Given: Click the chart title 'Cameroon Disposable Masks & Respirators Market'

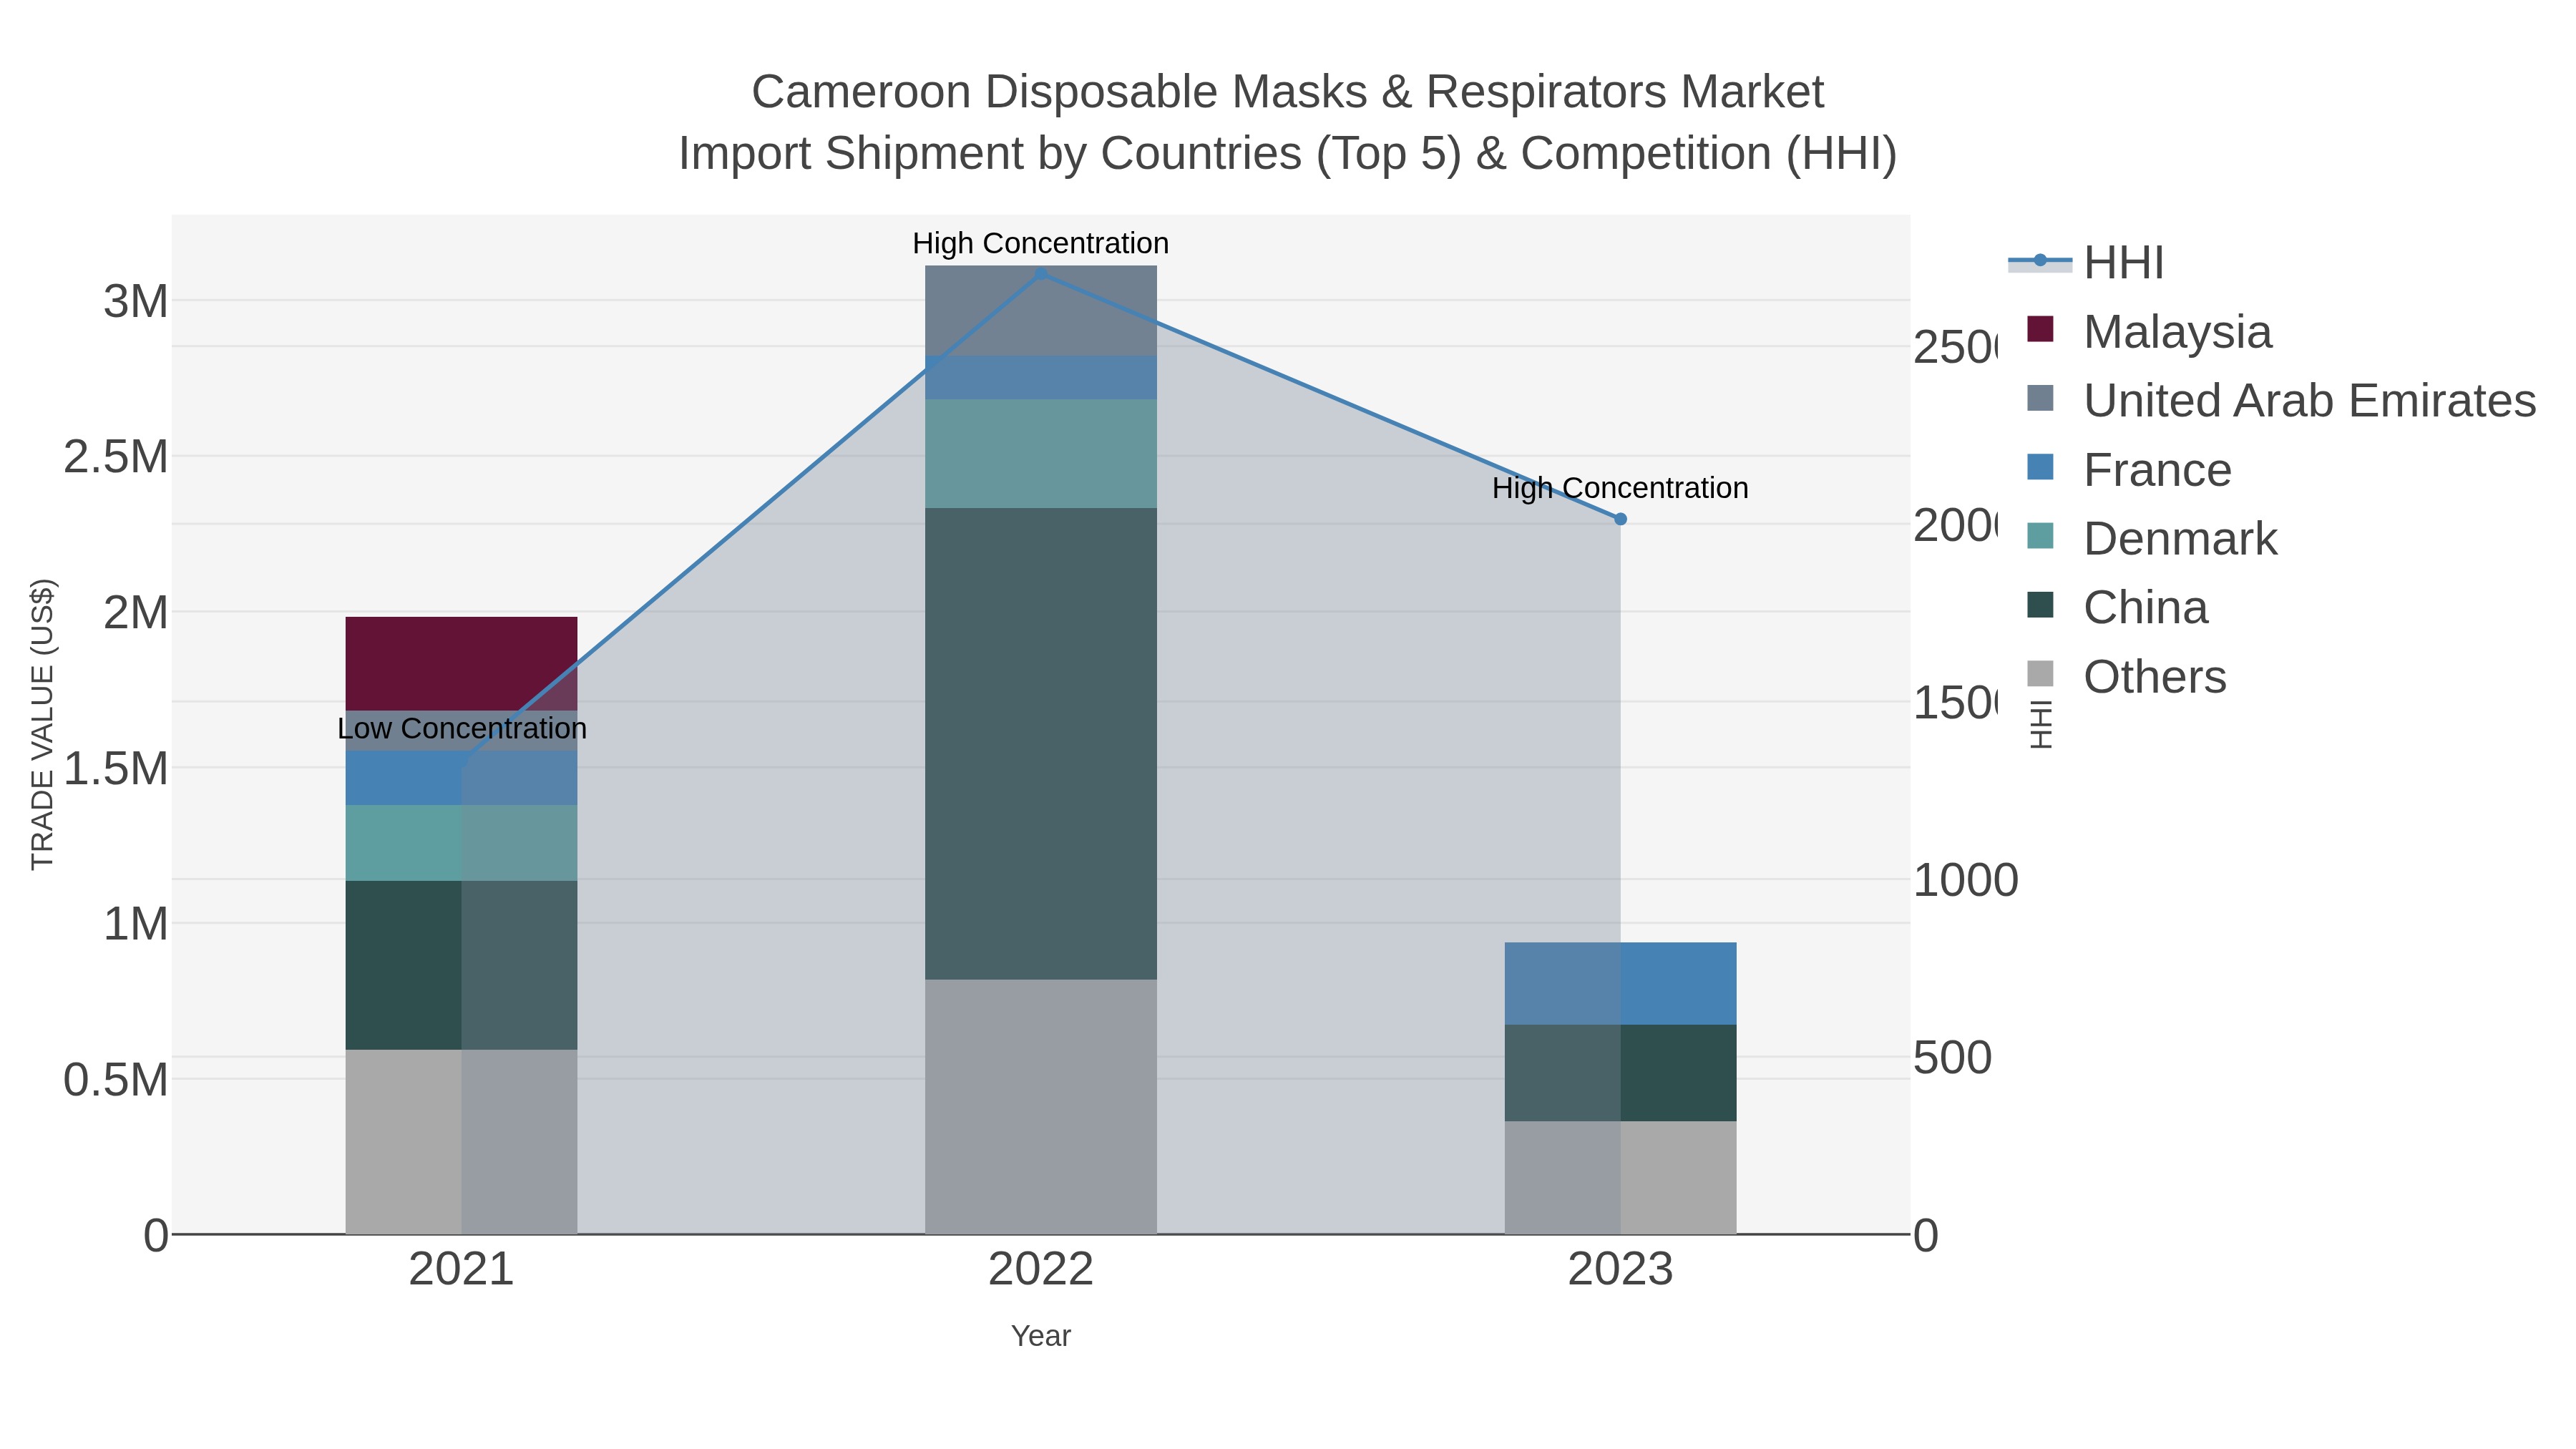Looking at the screenshot, I should [1288, 92].
